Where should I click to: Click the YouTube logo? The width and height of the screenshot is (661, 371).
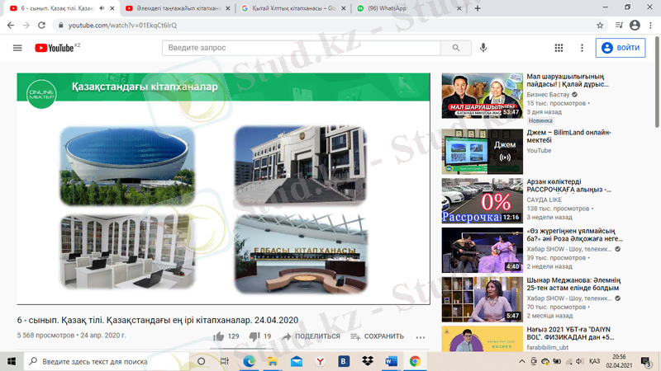tap(55, 48)
